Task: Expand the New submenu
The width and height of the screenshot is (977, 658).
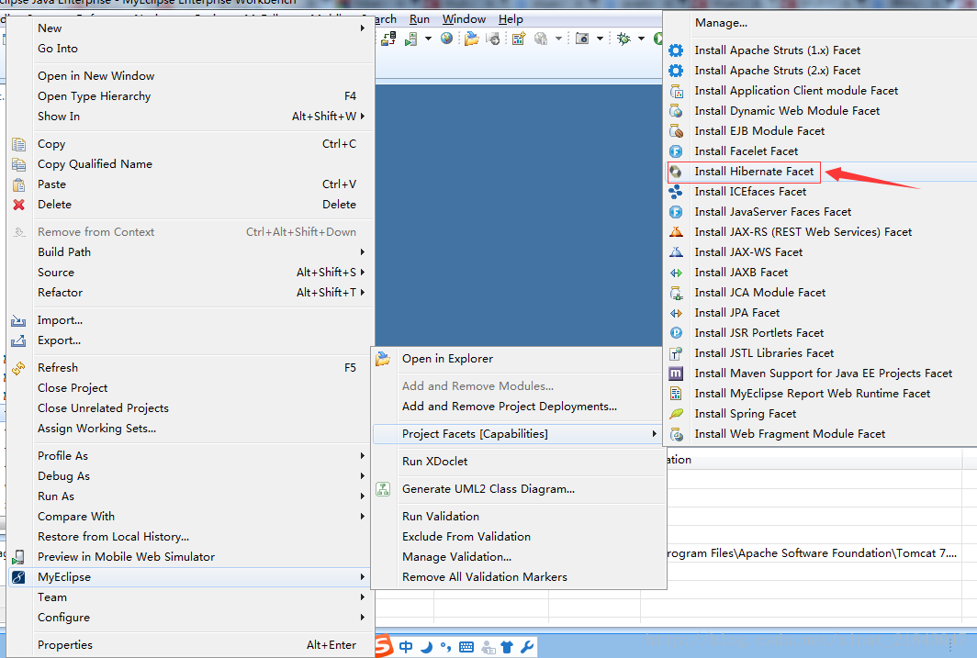Action: tap(191, 28)
